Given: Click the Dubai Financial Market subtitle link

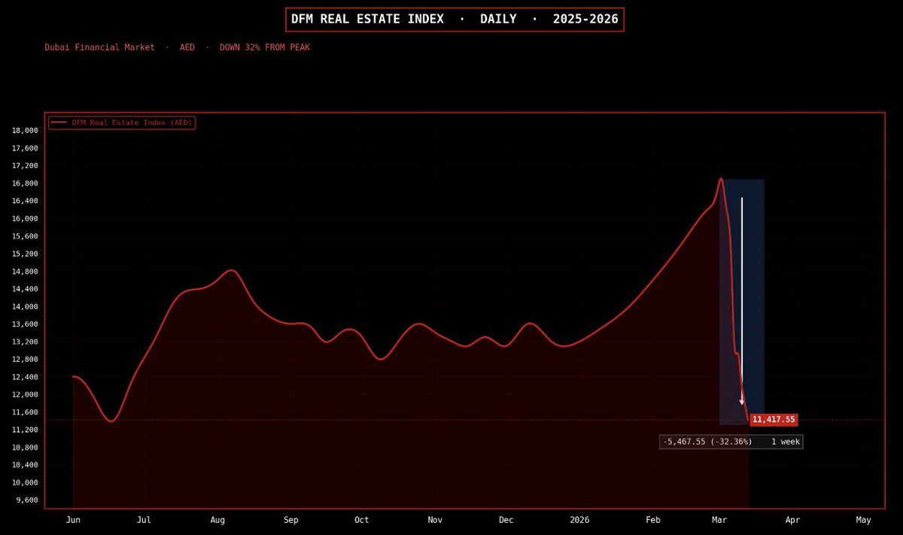Looking at the screenshot, I should (x=100, y=47).
